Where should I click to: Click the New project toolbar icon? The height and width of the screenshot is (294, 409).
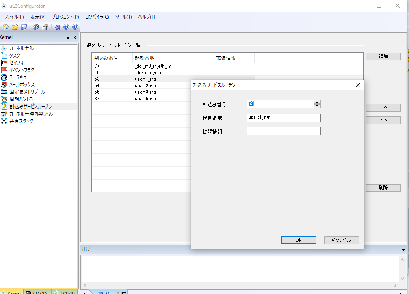point(6,27)
